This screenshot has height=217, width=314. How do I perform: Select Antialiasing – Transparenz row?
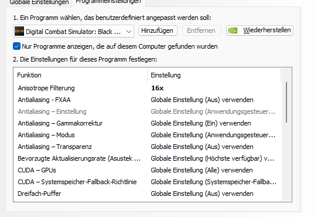pos(148,147)
